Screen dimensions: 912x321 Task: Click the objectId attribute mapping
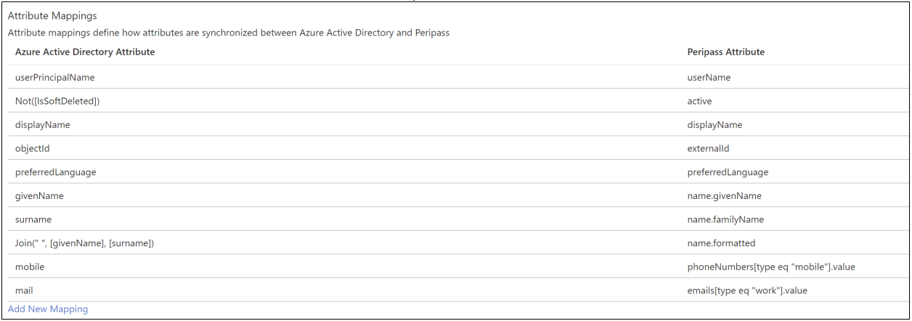tap(33, 148)
